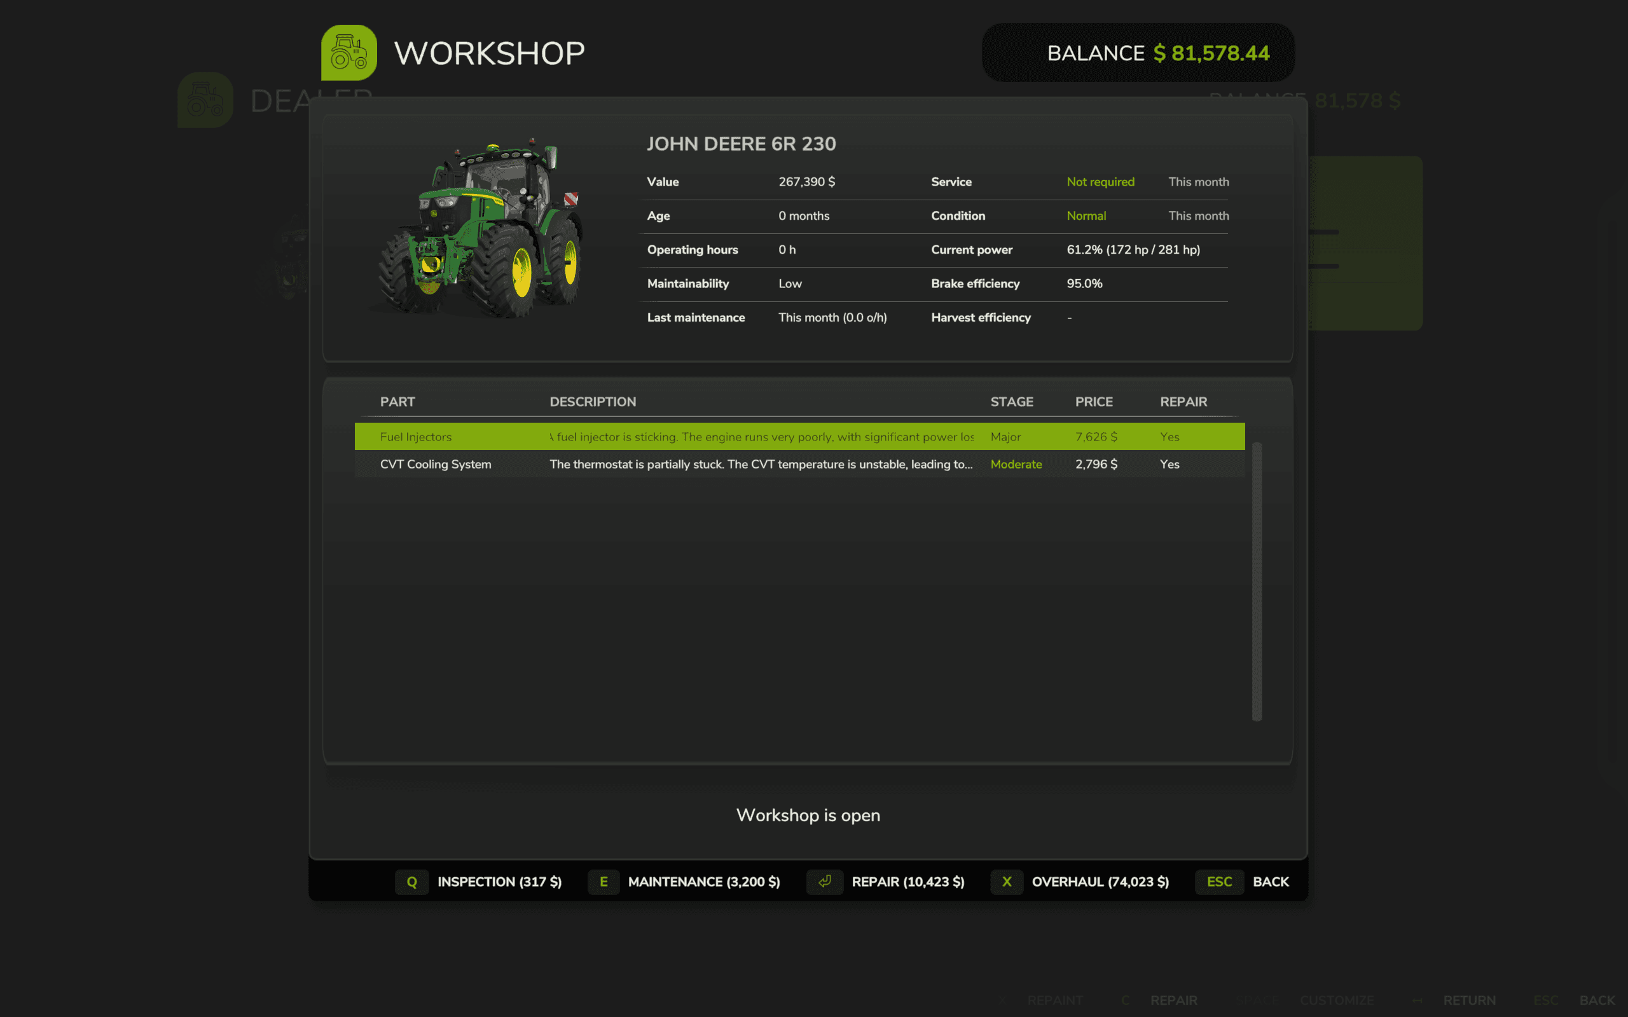
Task: Click the balance amount $ 81,578.44
Action: tap(1211, 53)
